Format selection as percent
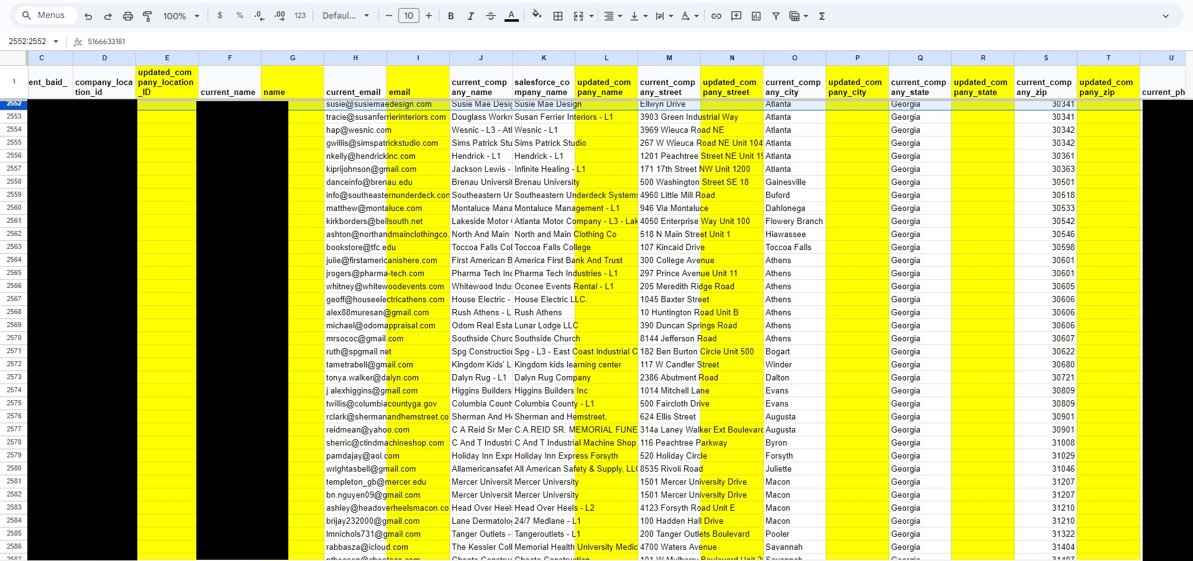 click(x=240, y=16)
